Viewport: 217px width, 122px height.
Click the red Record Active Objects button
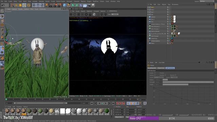click(x=118, y=103)
